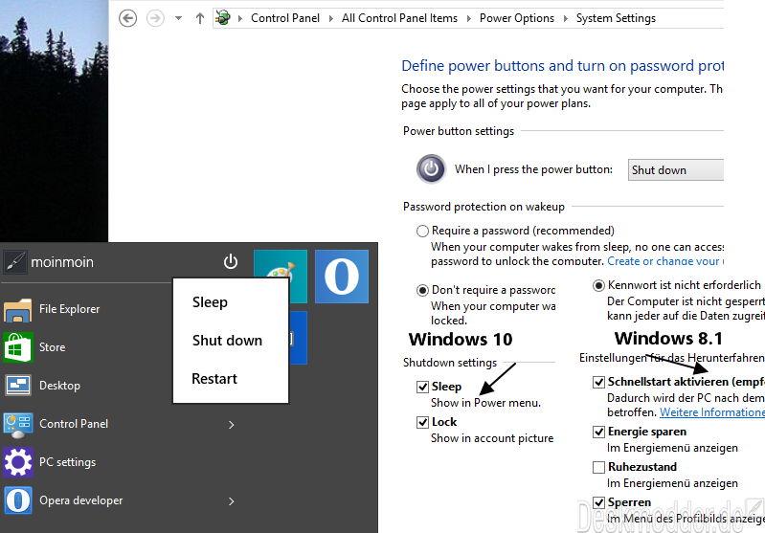This screenshot has width=765, height=533.
Task: Expand the arrow after Power Options breadcrumb
Action: click(566, 18)
